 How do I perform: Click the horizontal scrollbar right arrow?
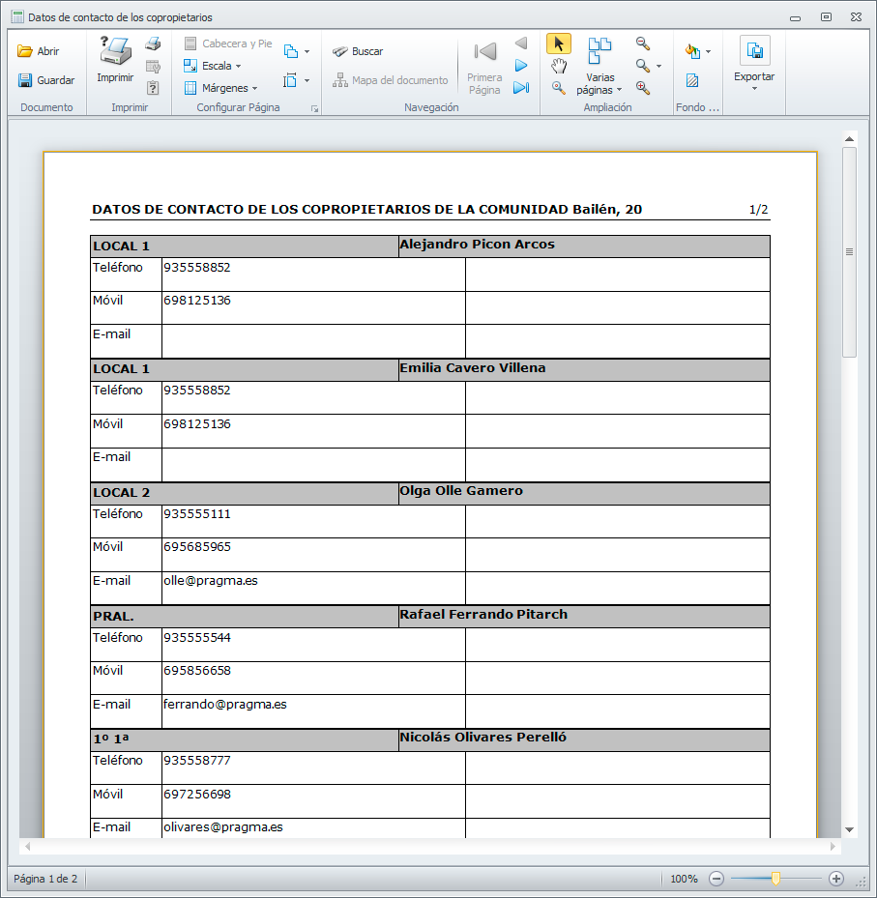[x=833, y=846]
